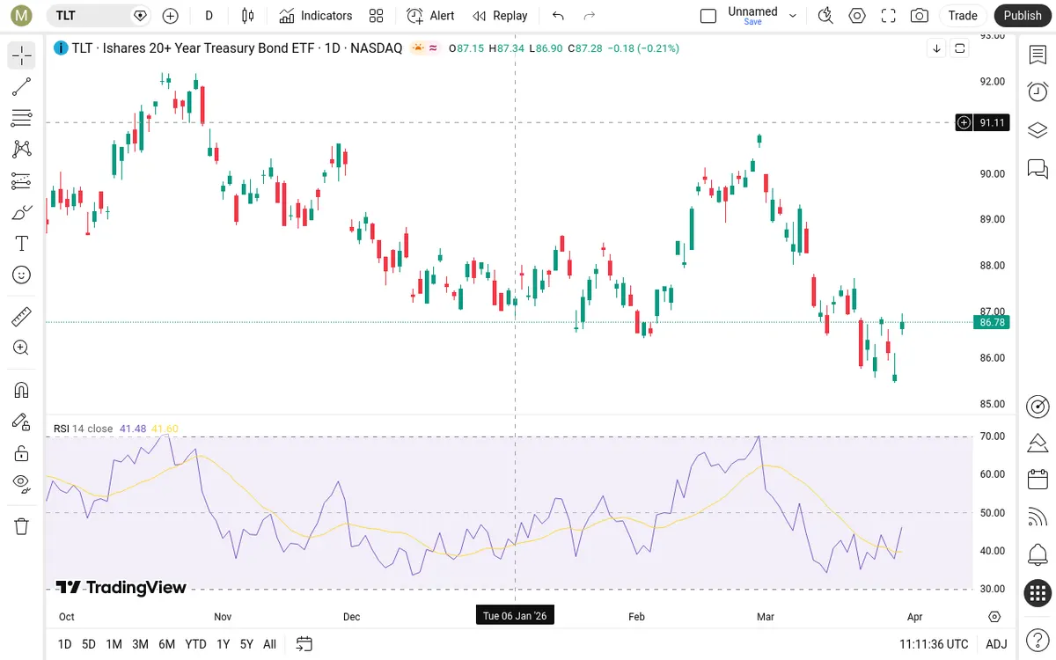The height and width of the screenshot is (660, 1056).
Task: Open the emoji icons tool
Action: pos(22,275)
